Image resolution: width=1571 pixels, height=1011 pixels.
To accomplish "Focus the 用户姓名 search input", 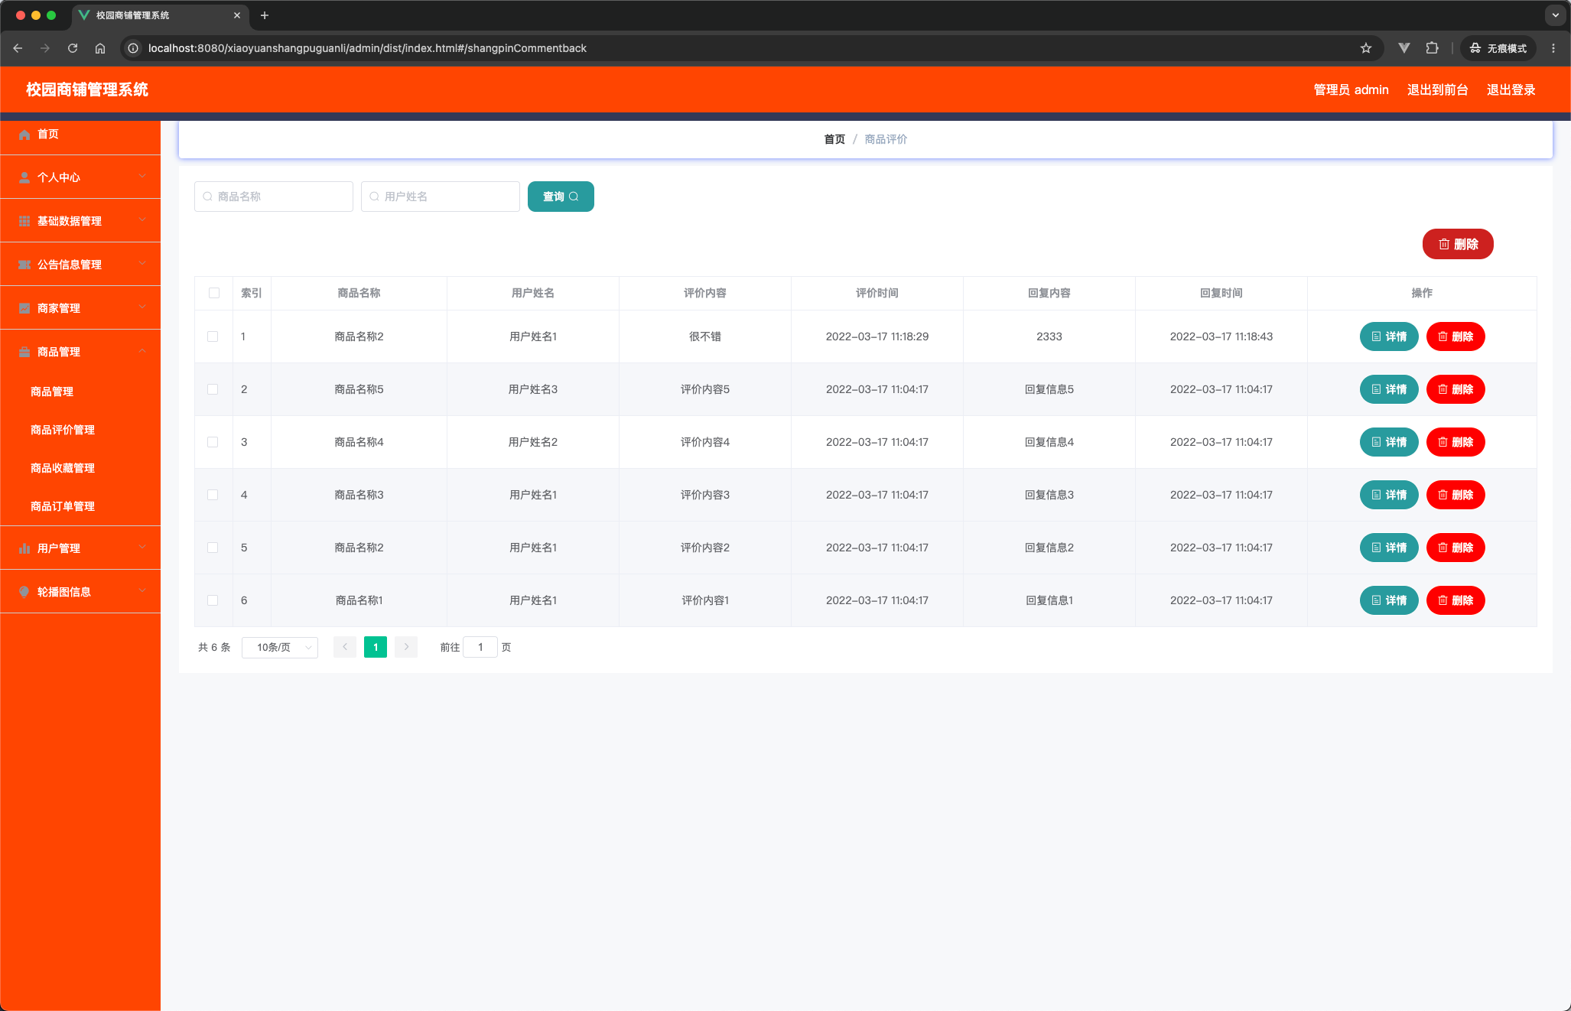I will pyautogui.click(x=441, y=197).
